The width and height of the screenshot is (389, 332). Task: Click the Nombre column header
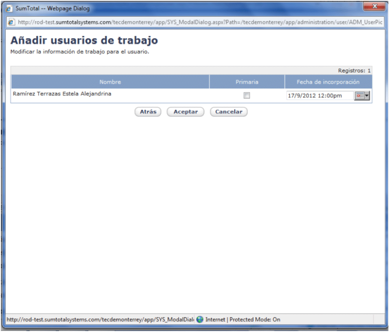tap(110, 82)
